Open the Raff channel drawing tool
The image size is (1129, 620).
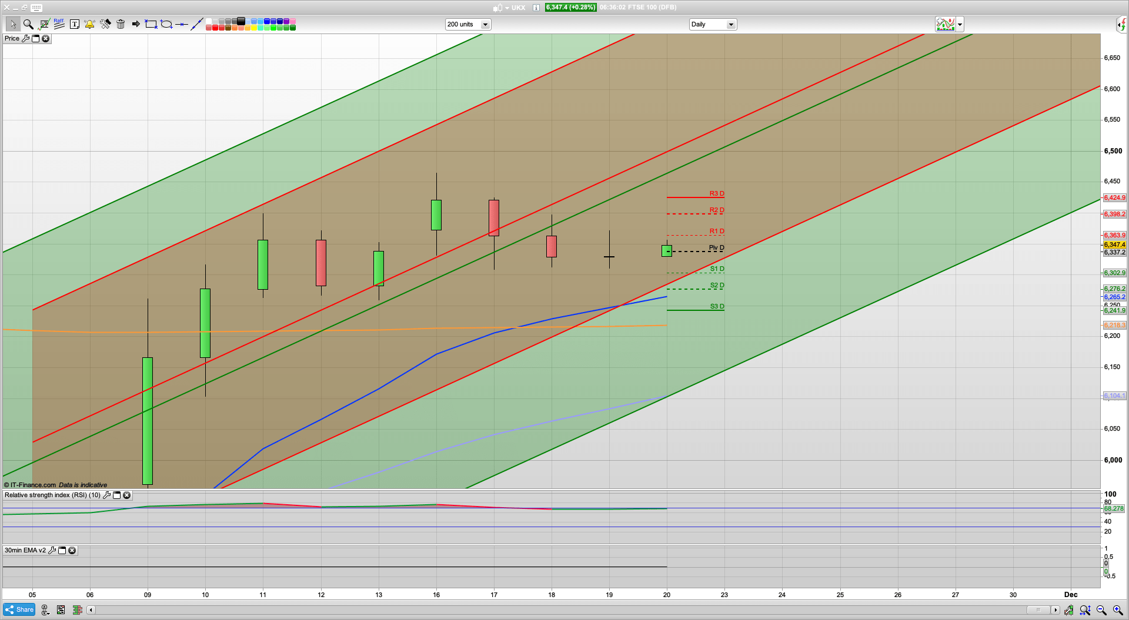(58, 24)
